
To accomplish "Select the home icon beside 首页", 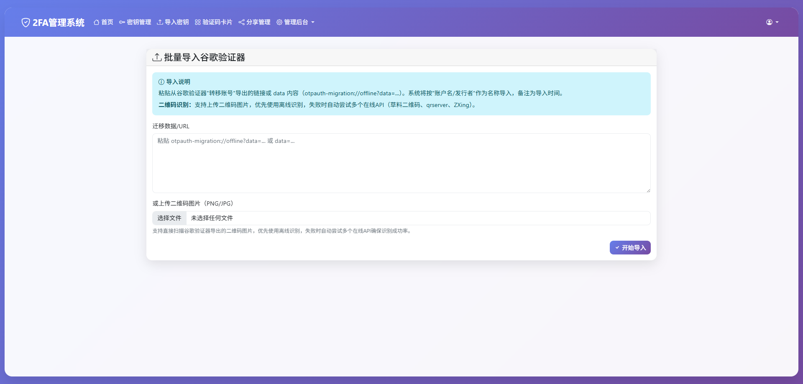I will pos(96,22).
